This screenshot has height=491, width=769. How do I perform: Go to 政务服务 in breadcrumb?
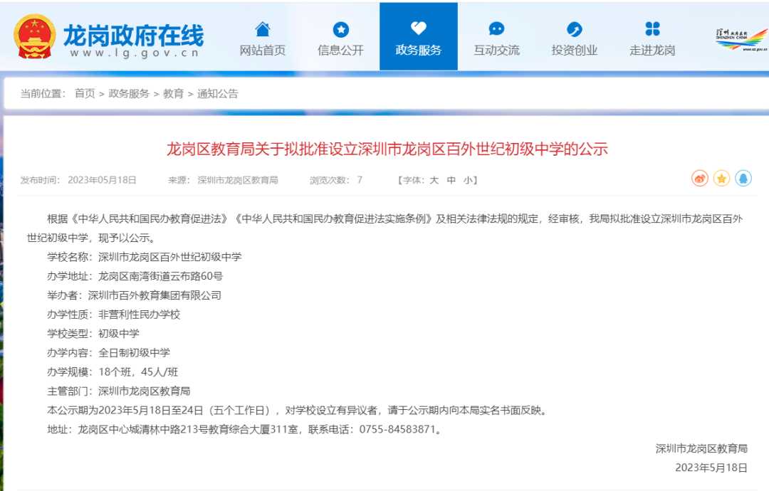[129, 94]
